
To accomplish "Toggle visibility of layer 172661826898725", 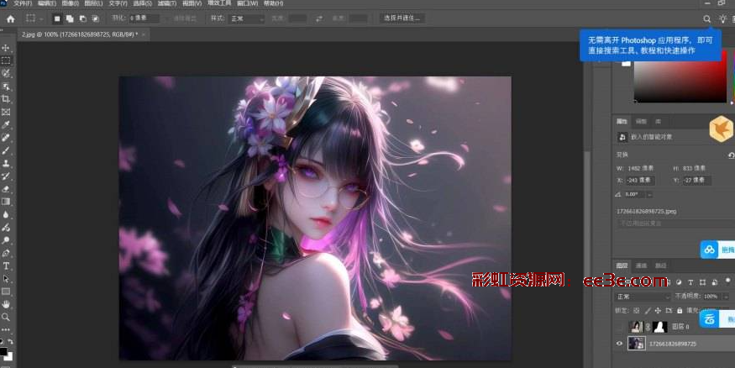I will point(620,344).
